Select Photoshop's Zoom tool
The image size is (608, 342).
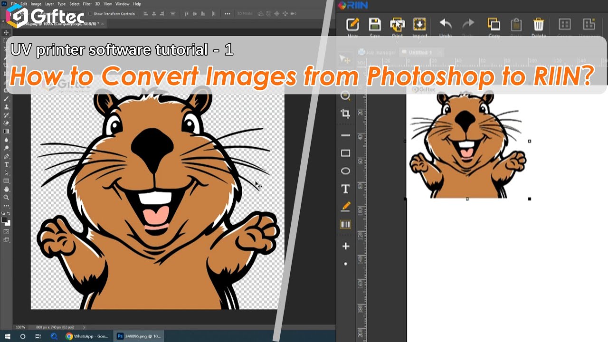[7, 197]
